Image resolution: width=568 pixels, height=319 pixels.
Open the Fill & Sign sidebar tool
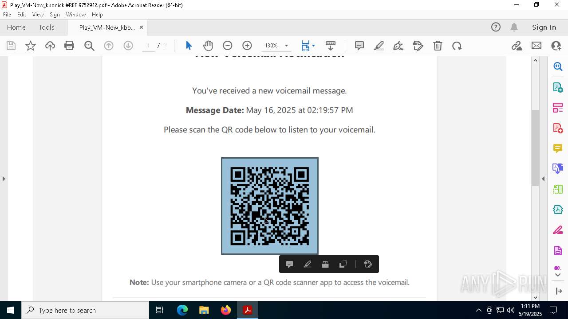558,230
